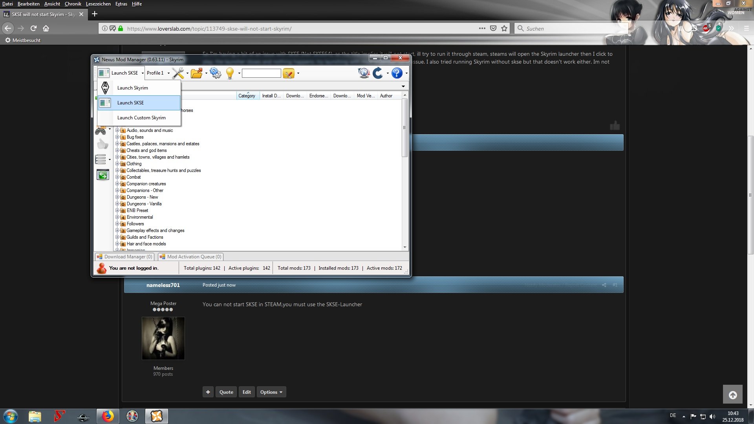Click the toolbar search text field
754x424 pixels.
pyautogui.click(x=262, y=73)
